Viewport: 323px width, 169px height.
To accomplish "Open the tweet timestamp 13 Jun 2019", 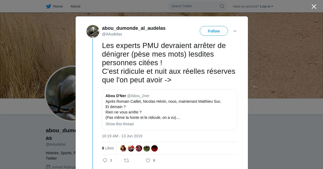I will (122, 136).
